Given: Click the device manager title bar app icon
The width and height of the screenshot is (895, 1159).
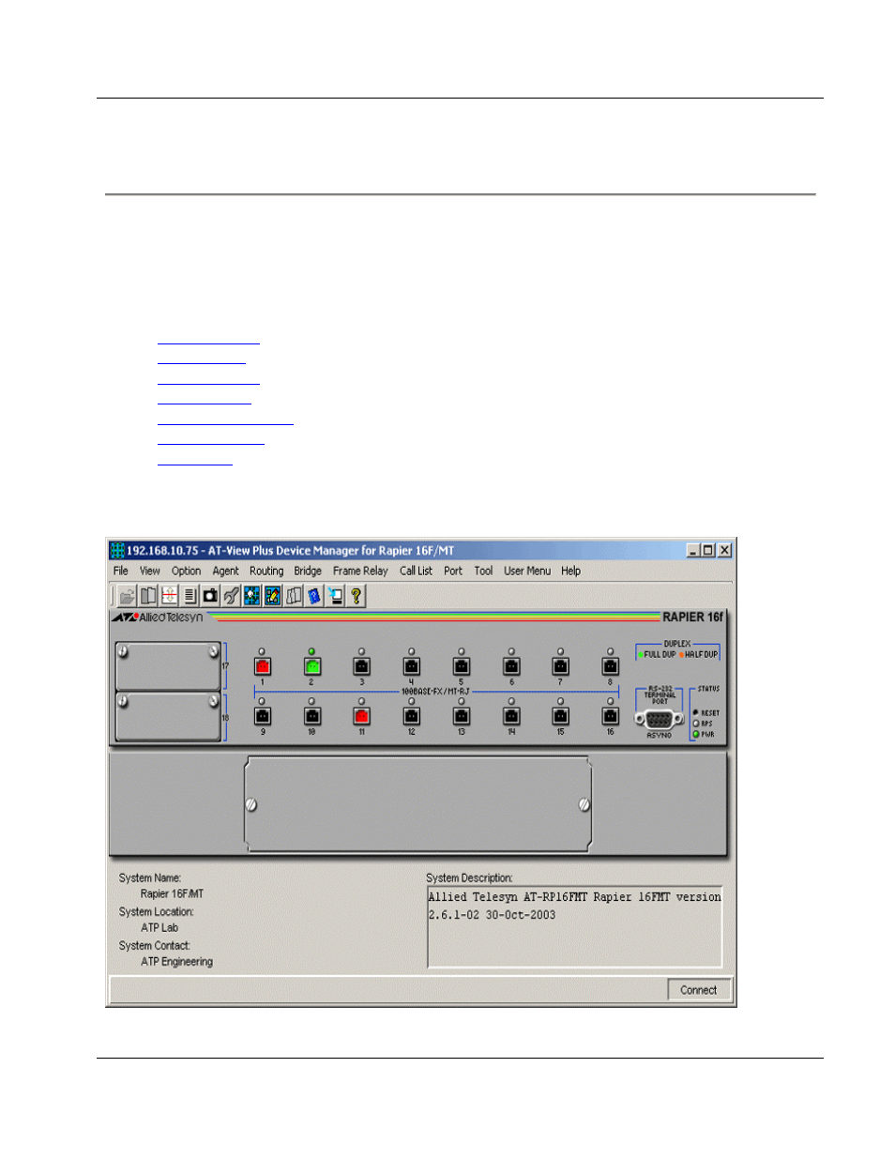Looking at the screenshot, I should tap(117, 551).
